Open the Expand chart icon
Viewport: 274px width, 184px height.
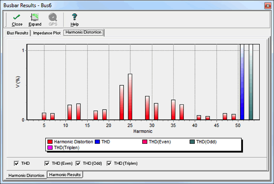tap(35, 17)
